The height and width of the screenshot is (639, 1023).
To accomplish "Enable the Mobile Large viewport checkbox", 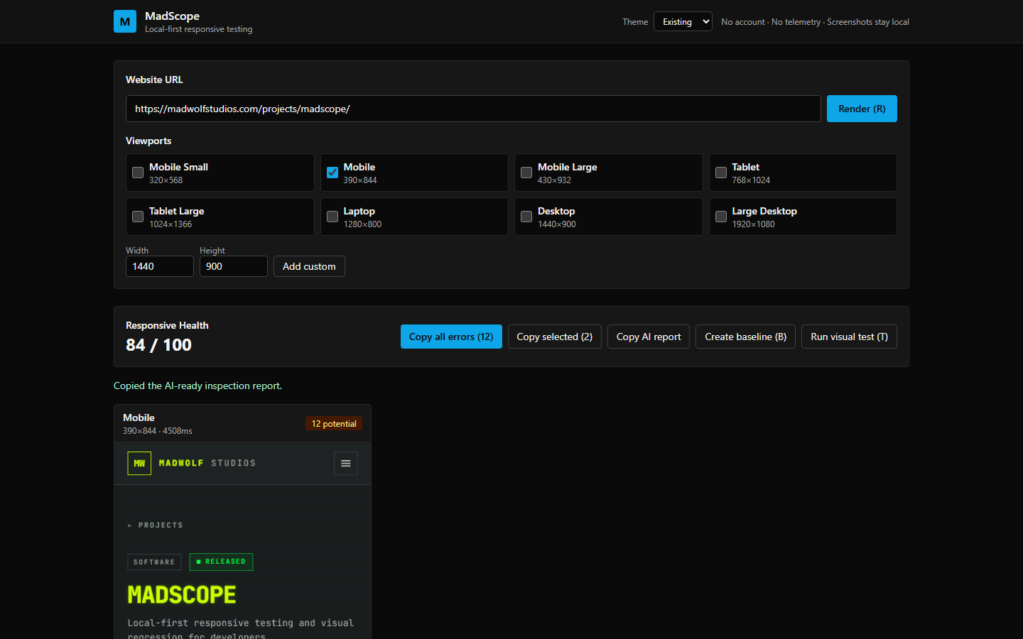I will tap(526, 173).
